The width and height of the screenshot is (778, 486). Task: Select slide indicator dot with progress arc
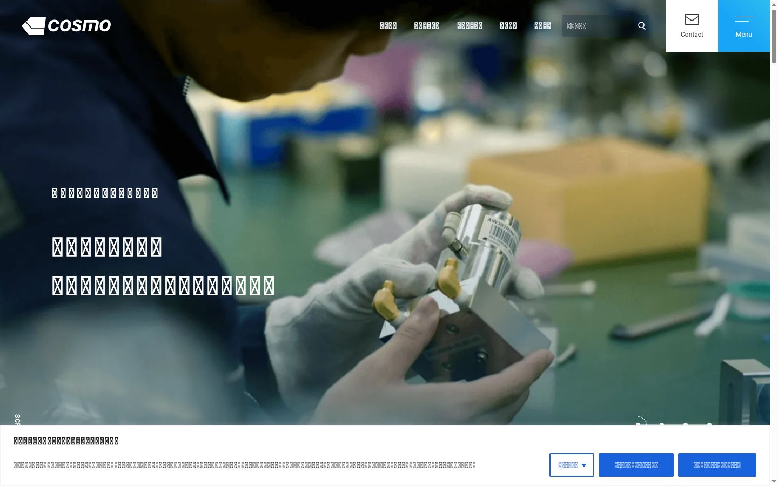pos(638,424)
